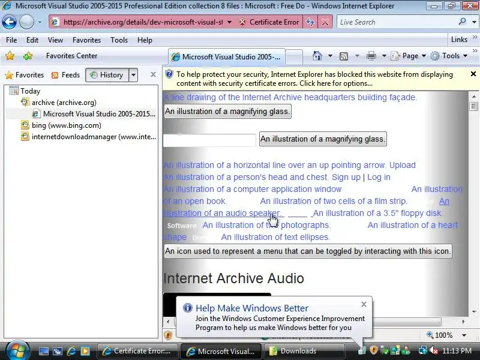This screenshot has height=360, width=480.
Task: Follow the Upload link
Action: 402,165
